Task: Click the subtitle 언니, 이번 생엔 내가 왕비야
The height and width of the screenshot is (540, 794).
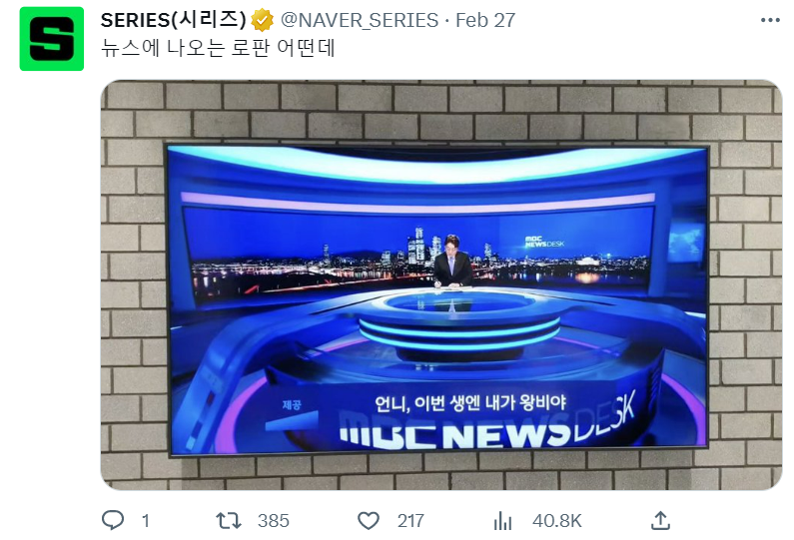Action: point(470,403)
